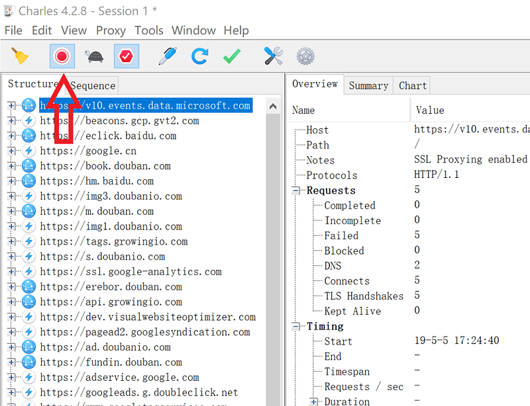Click the Name column header
The width and height of the screenshot is (530, 406).
tap(350, 110)
